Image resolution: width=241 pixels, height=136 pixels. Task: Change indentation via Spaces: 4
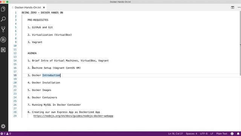click(x=191, y=134)
